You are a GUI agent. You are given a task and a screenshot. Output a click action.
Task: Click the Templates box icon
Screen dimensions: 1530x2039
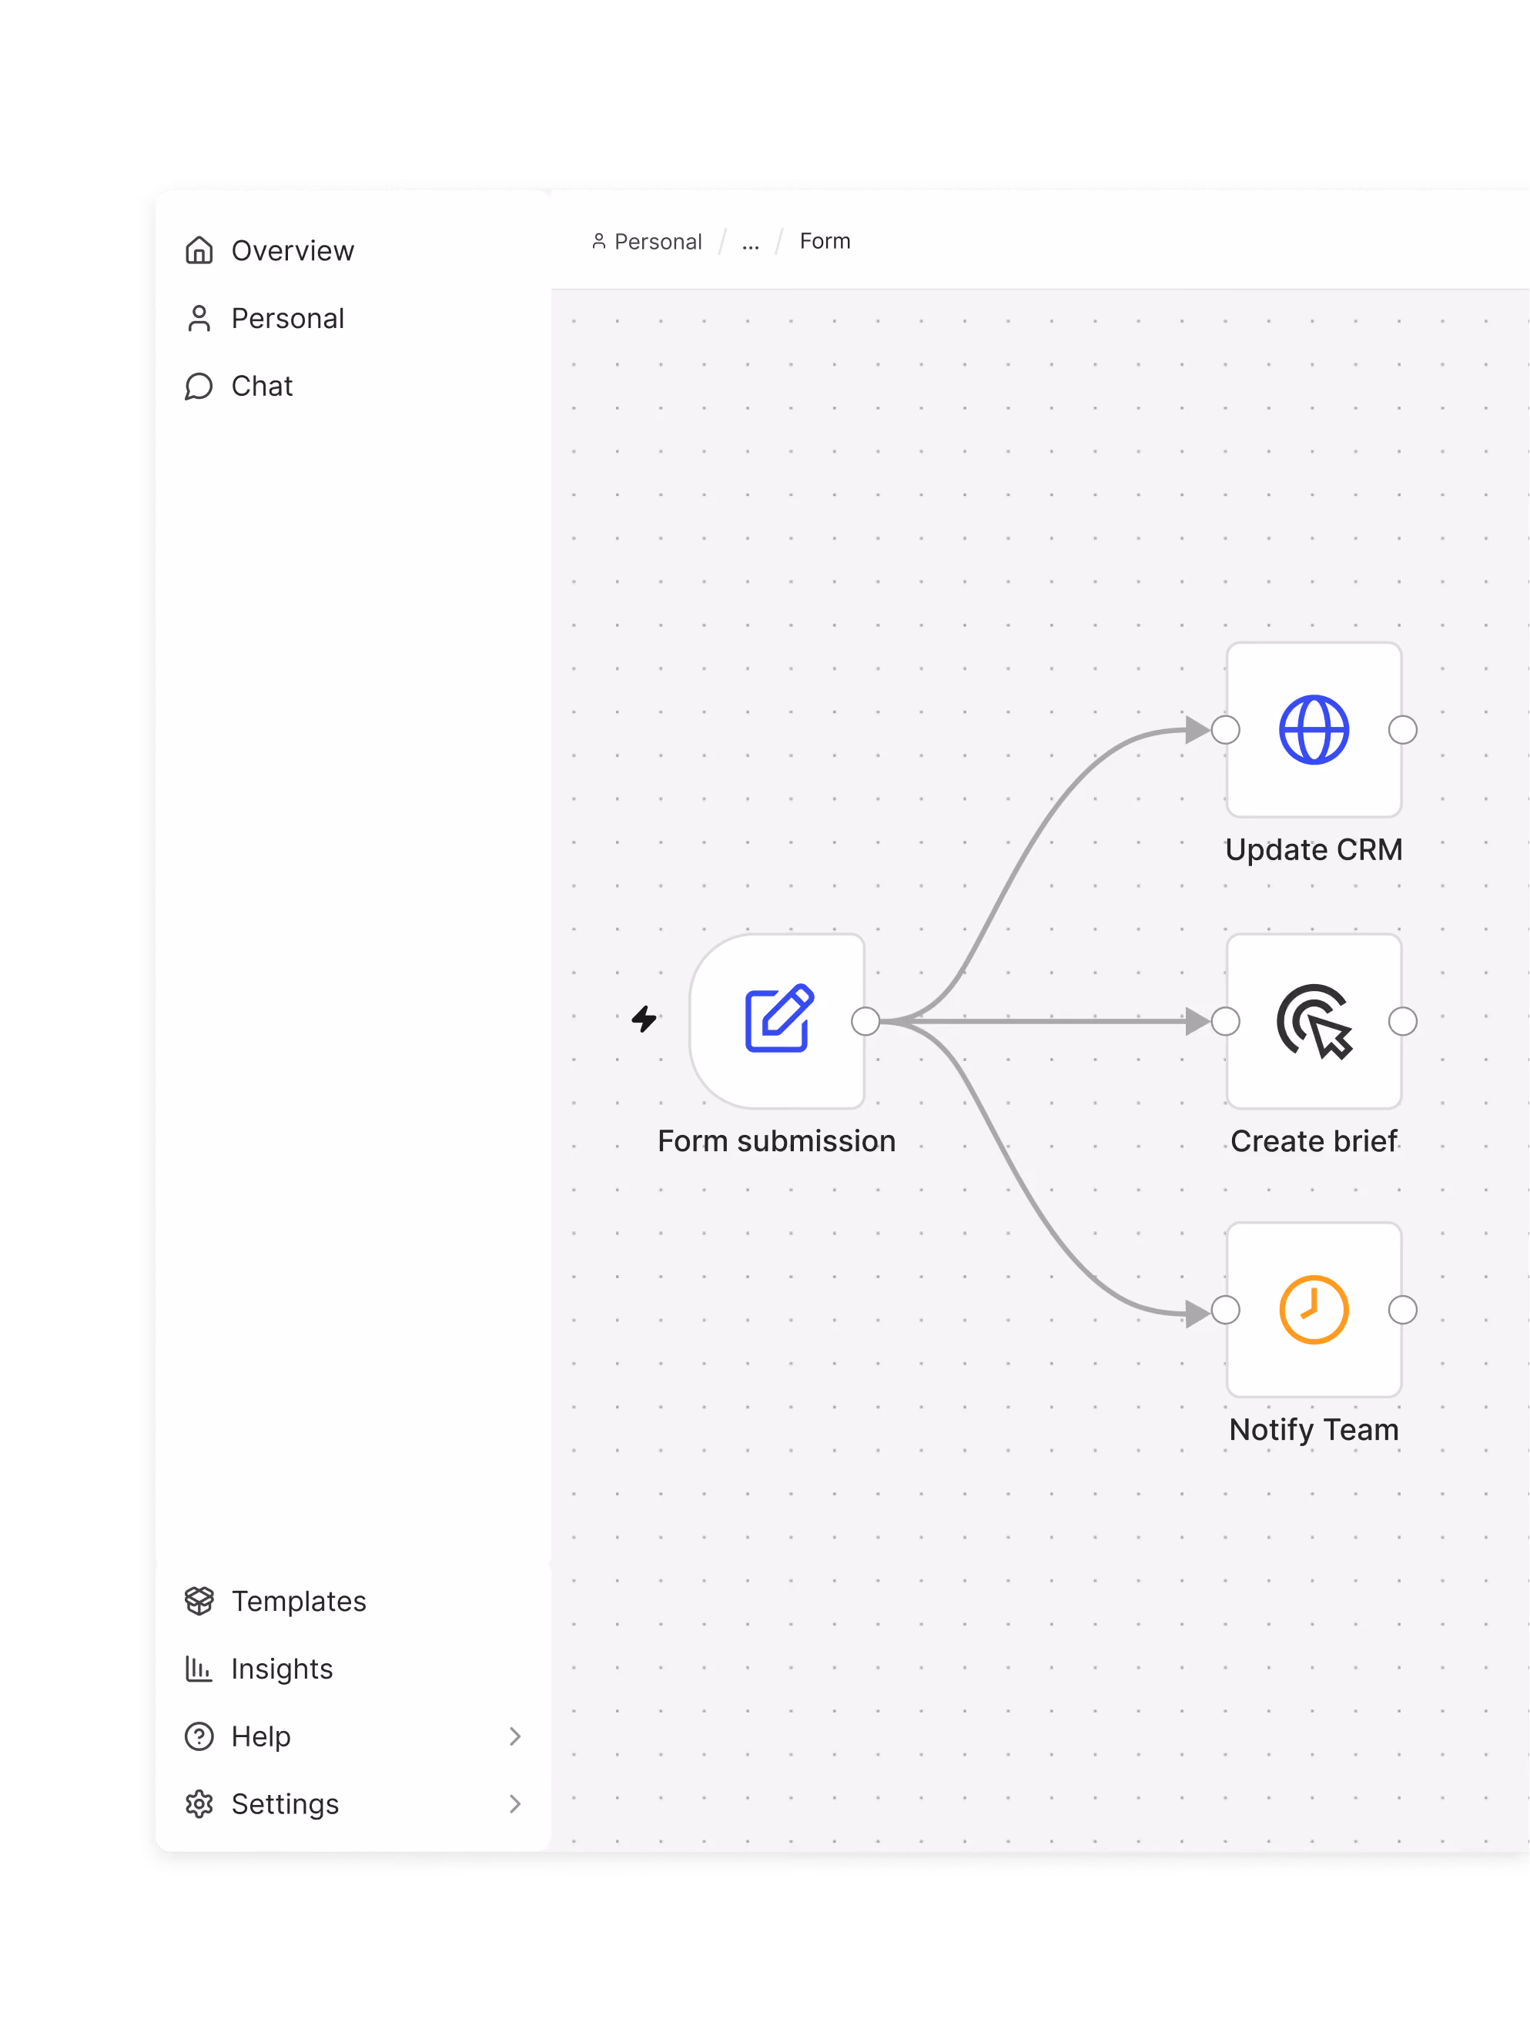(199, 1601)
